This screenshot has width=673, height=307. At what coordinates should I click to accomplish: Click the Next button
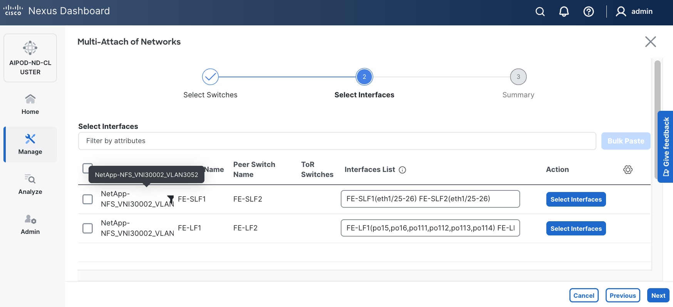tap(658, 295)
